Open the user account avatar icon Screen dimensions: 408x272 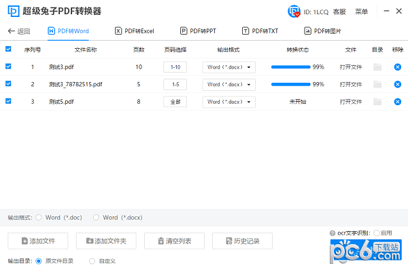[294, 12]
